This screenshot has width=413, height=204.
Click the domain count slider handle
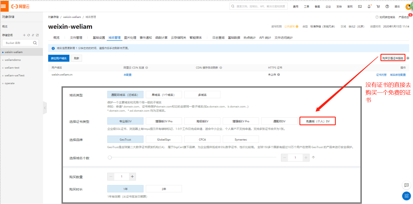[110, 157]
